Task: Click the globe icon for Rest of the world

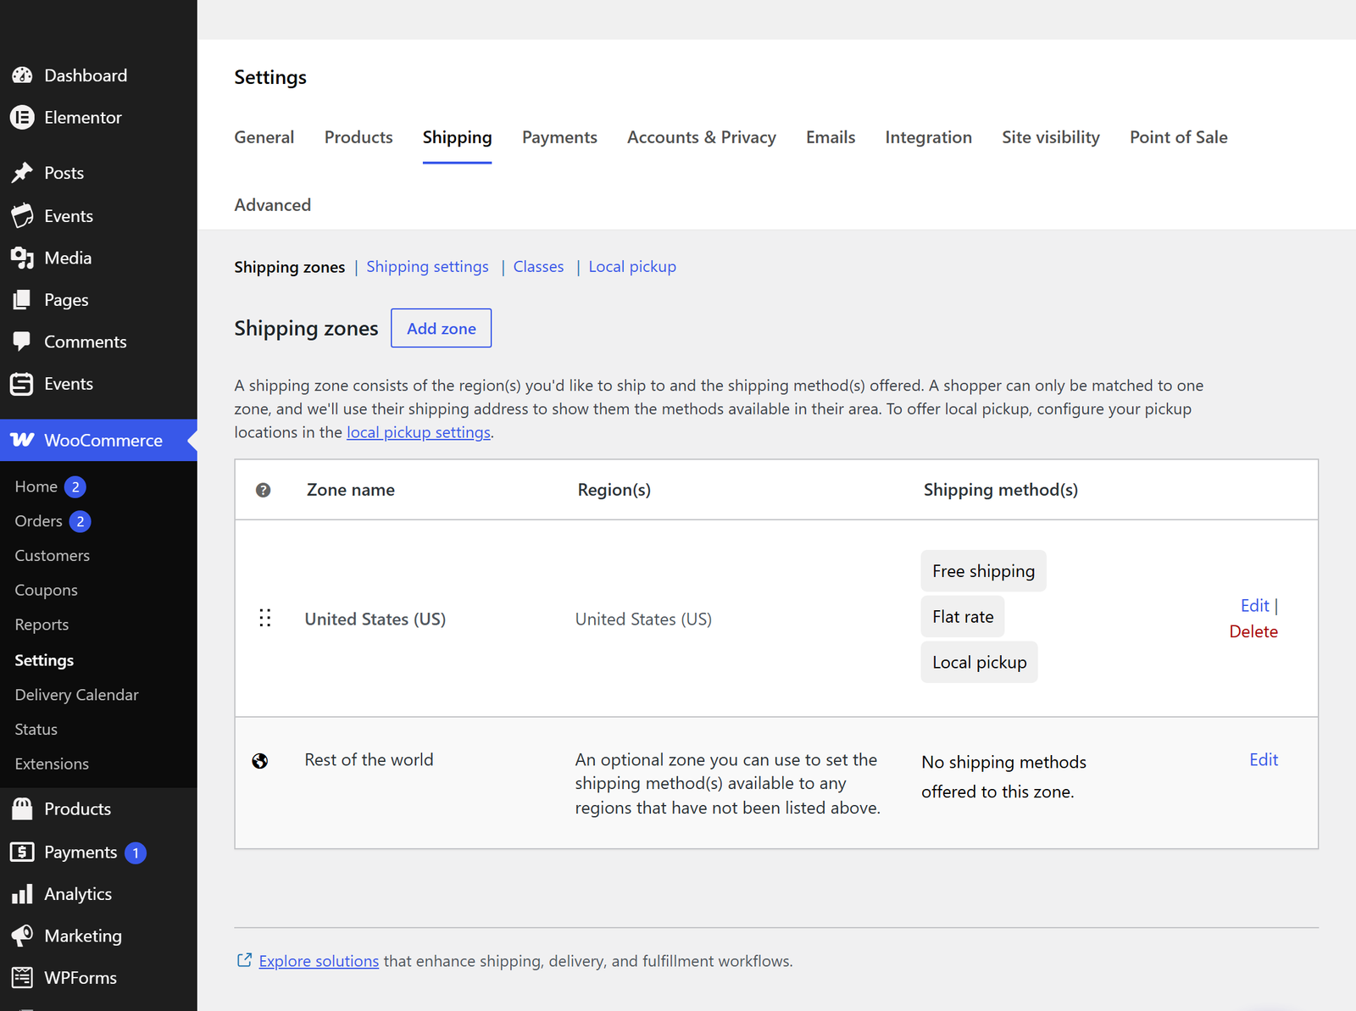Action: 260,761
